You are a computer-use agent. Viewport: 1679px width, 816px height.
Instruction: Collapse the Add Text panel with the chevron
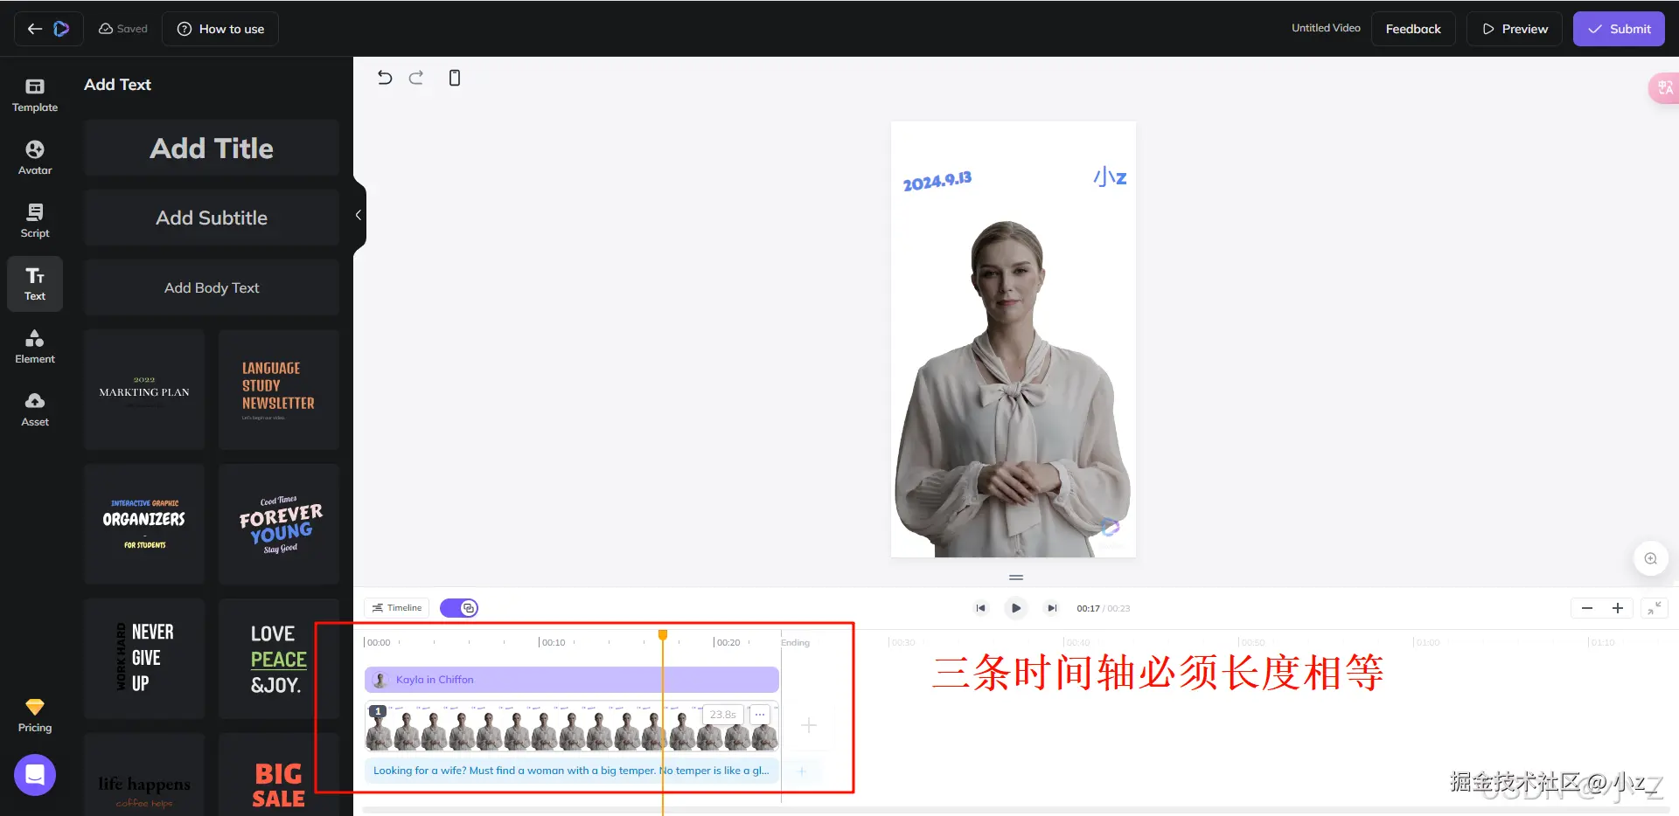click(x=357, y=214)
